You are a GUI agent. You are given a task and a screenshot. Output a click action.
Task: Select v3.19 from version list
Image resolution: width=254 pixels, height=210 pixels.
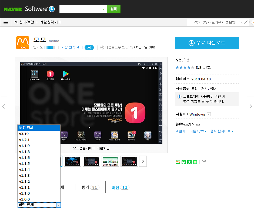[x=39, y=134]
